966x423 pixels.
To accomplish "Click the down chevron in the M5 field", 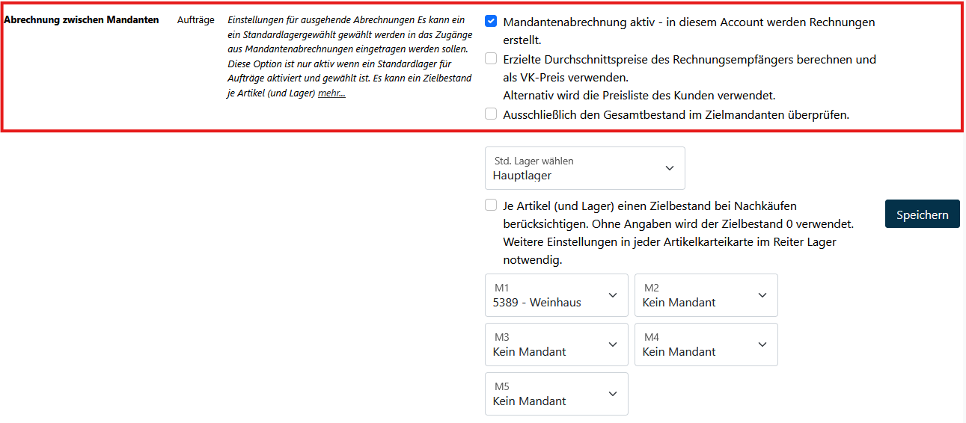I will [613, 394].
